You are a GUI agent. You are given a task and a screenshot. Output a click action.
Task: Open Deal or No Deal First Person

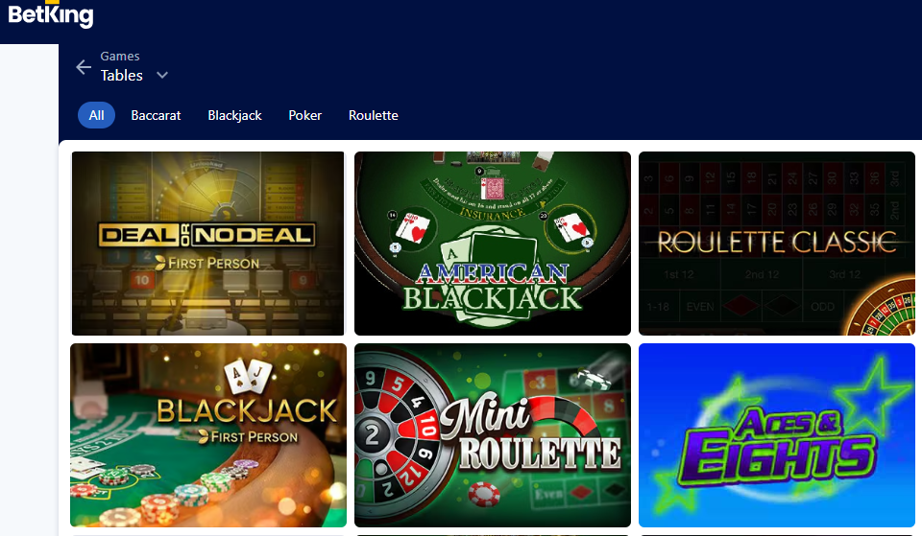(x=208, y=243)
